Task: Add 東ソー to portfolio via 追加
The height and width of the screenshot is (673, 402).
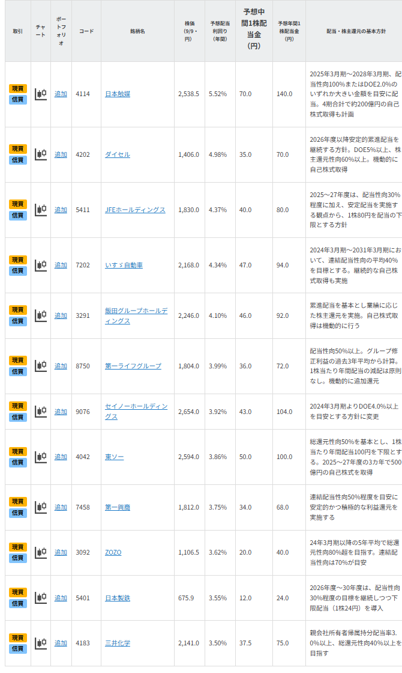Action: (x=61, y=457)
